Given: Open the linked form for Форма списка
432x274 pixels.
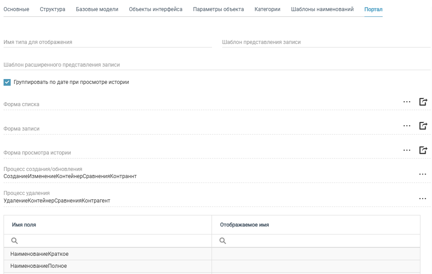Looking at the screenshot, I should [x=423, y=102].
